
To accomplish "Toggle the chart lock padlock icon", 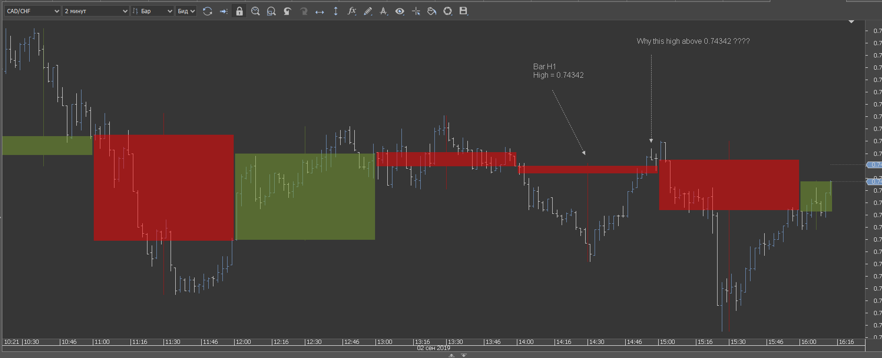I will (239, 11).
